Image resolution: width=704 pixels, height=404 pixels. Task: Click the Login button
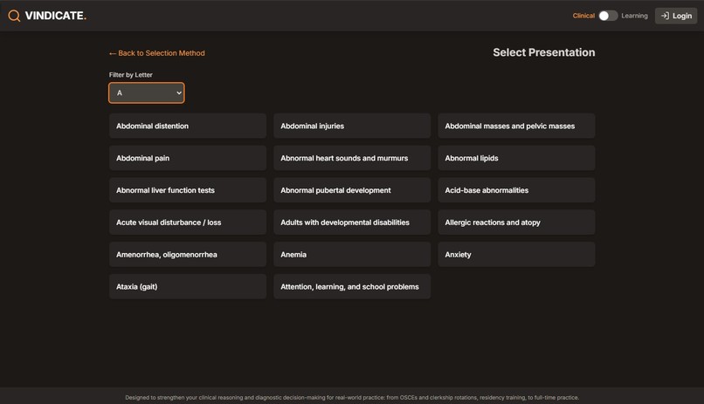[676, 16]
